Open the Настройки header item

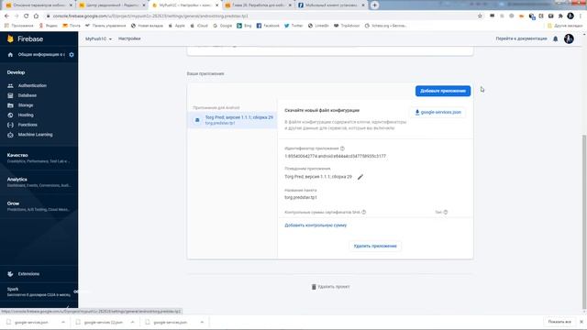coord(129,38)
